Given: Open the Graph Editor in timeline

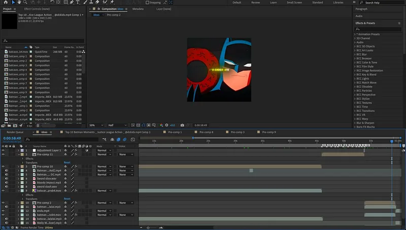Looking at the screenshot, I should [x=133, y=139].
